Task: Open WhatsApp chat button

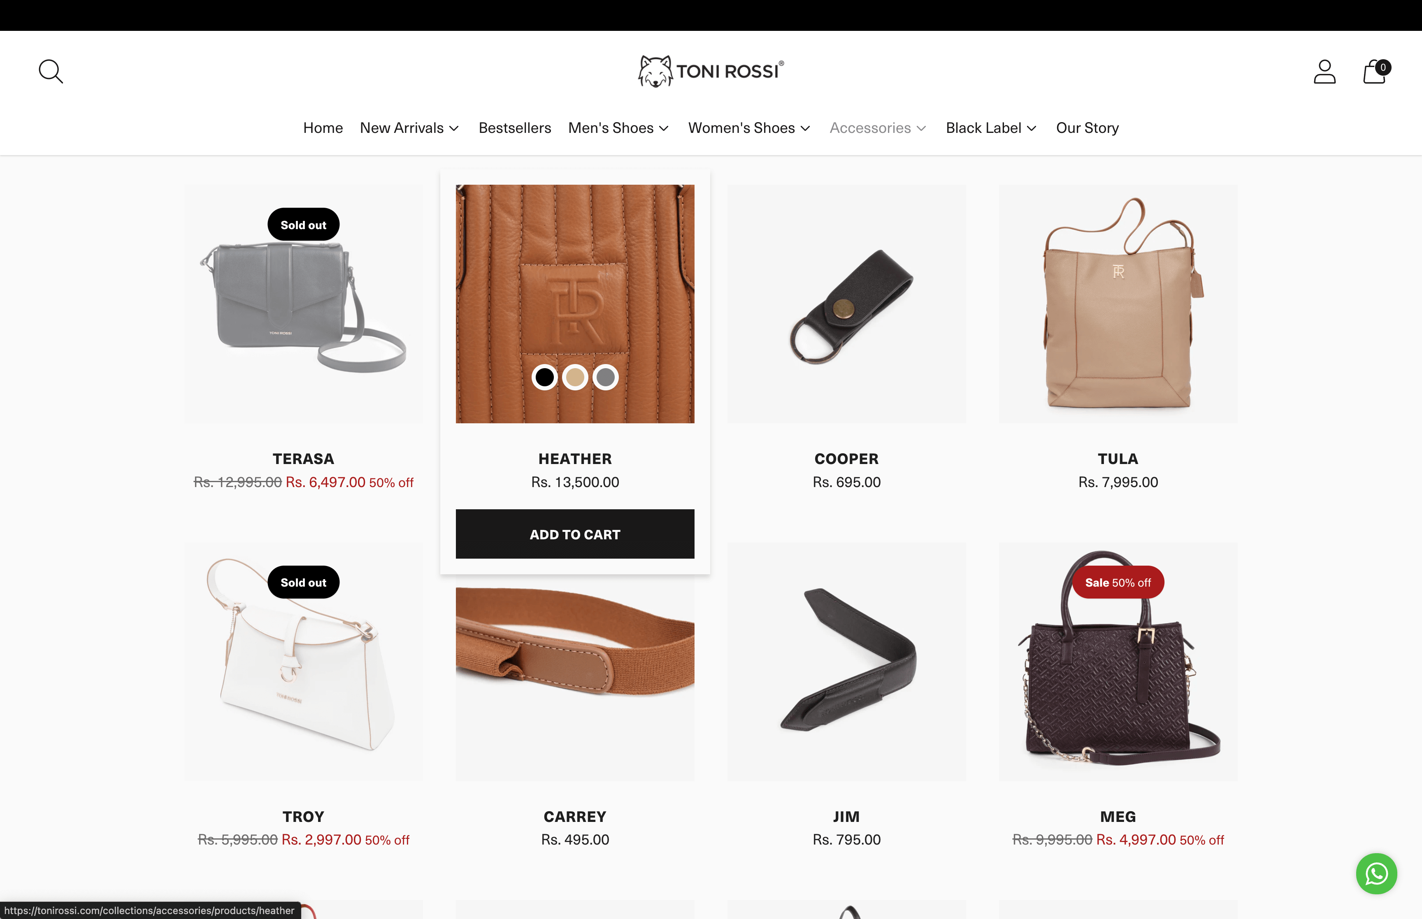Action: pos(1376,874)
